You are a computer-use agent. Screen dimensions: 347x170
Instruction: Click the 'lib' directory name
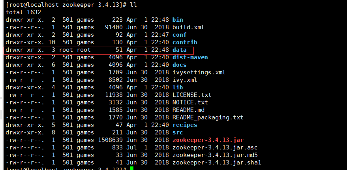[178, 87]
